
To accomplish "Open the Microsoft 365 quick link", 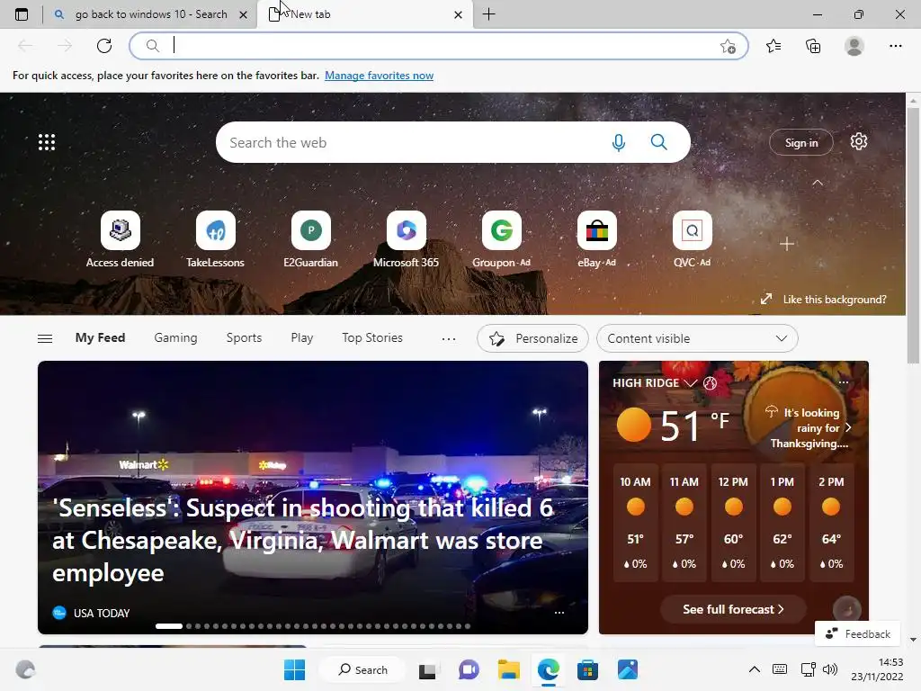I will [406, 239].
